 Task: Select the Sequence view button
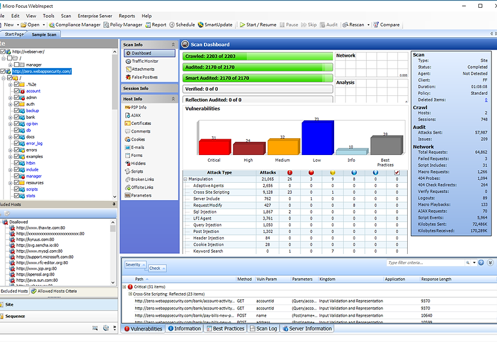tap(59, 316)
